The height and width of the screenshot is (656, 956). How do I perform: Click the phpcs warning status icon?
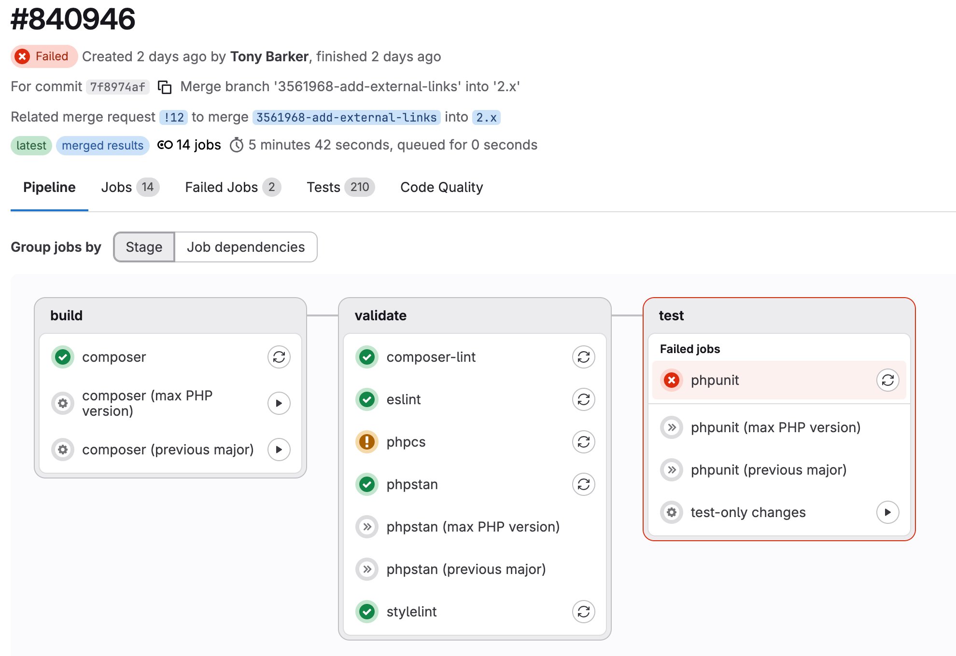(367, 442)
